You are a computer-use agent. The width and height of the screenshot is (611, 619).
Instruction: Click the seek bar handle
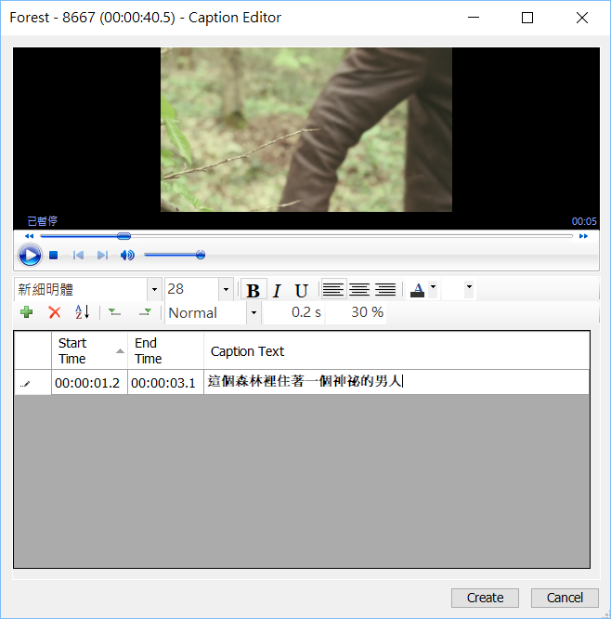(x=123, y=236)
